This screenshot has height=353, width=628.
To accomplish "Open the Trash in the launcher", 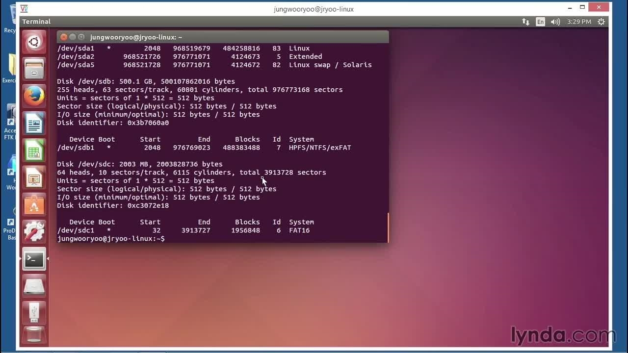I will 34,334.
